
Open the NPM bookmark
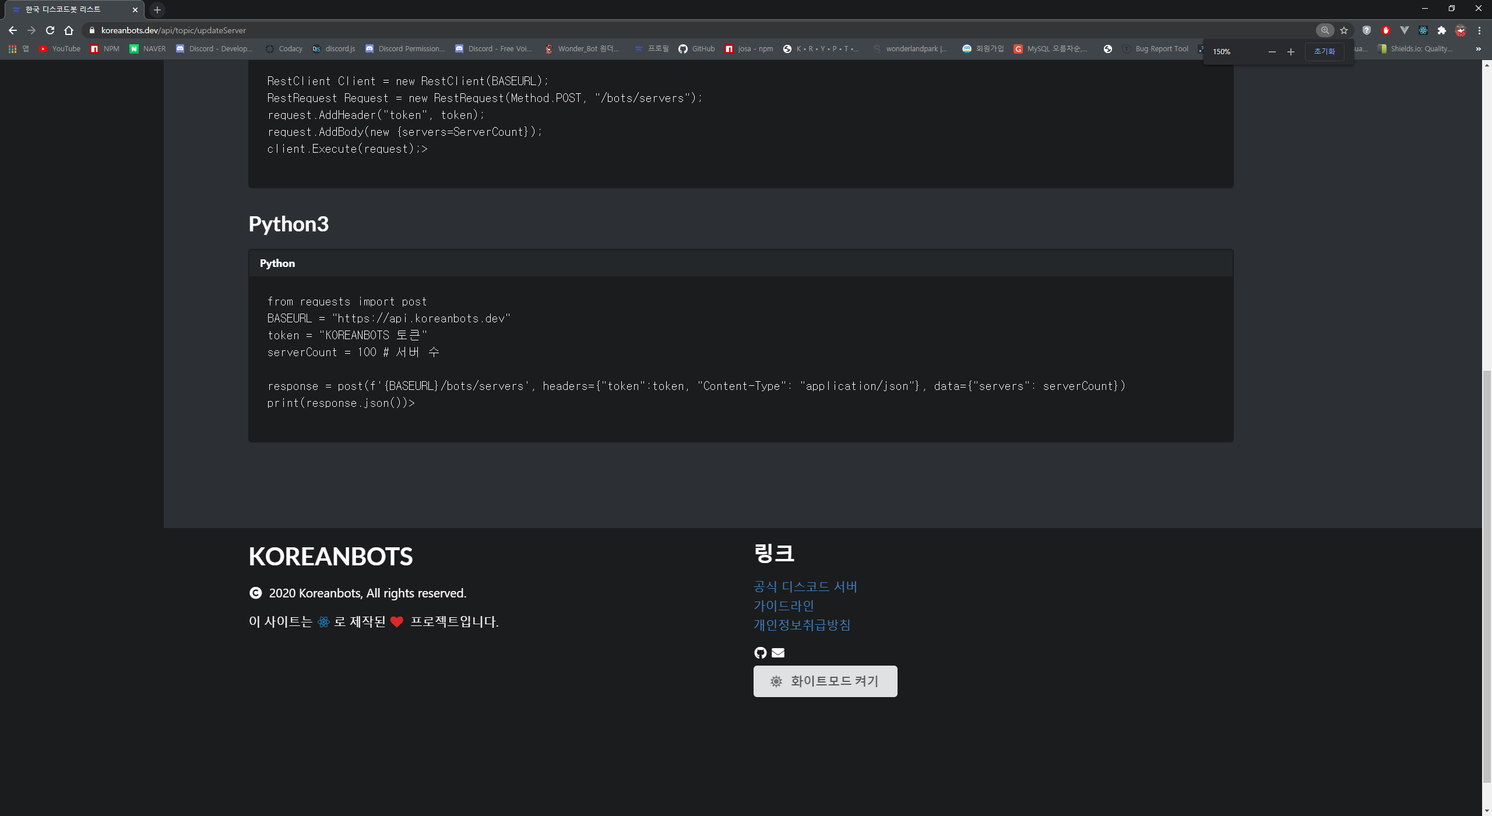104,49
